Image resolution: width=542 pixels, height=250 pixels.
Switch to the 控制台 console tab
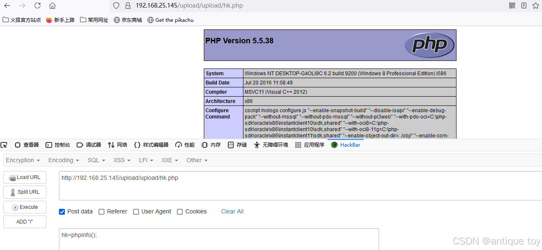click(58, 145)
